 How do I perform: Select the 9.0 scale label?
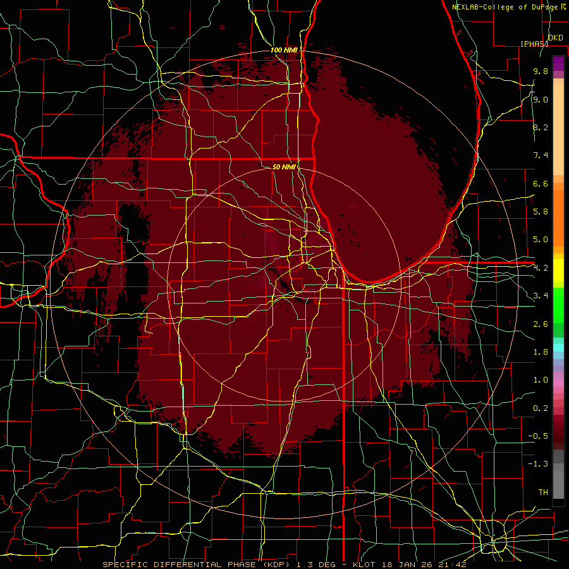pyautogui.click(x=541, y=99)
